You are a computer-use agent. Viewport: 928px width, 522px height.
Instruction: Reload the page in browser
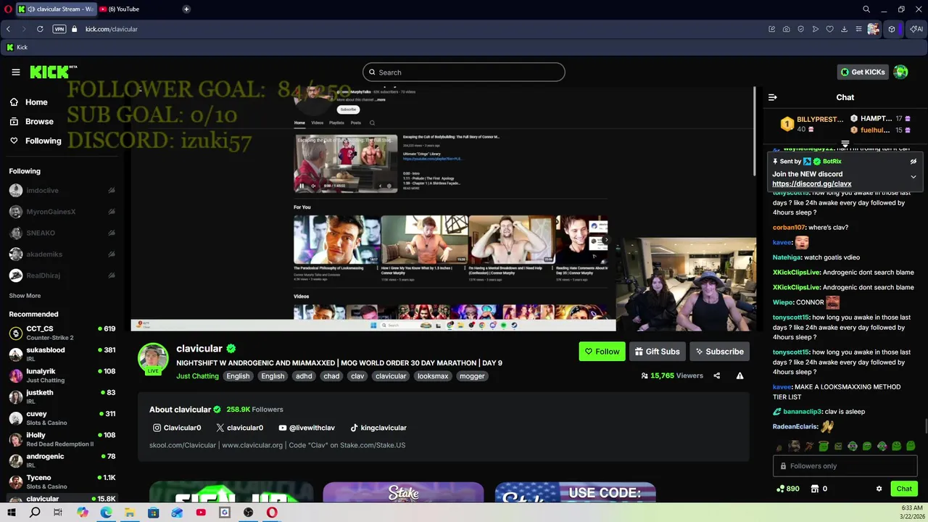[40, 29]
